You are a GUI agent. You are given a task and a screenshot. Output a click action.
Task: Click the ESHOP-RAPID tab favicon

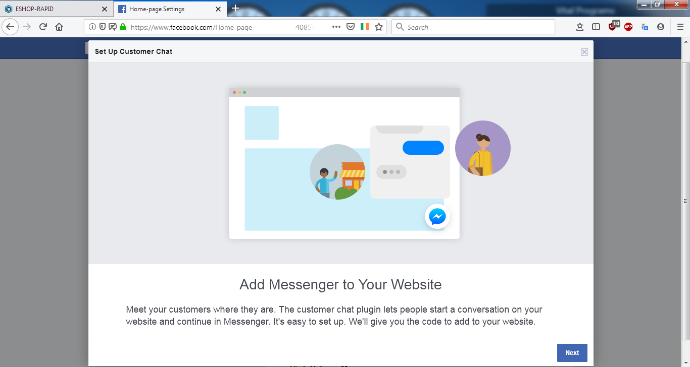tap(8, 9)
